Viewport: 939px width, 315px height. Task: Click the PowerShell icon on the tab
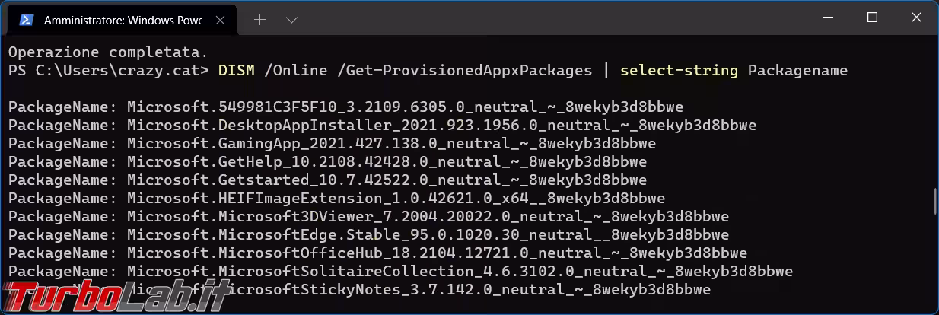click(x=27, y=20)
